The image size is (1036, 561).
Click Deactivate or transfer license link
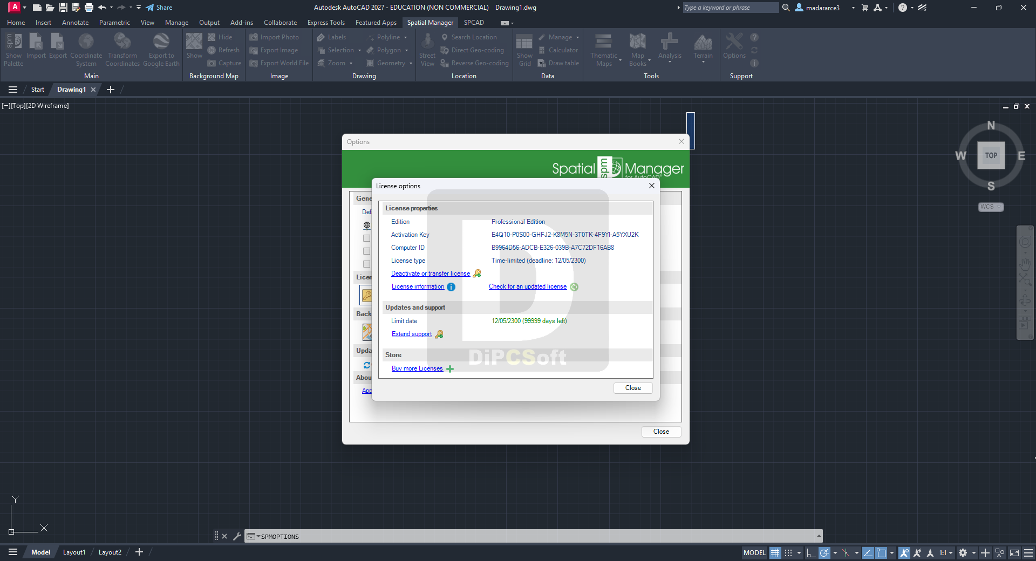point(431,273)
